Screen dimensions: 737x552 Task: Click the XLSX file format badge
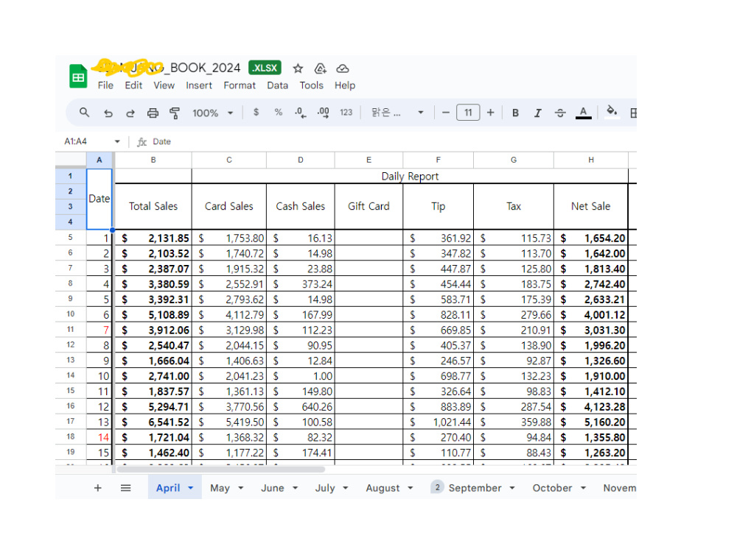[265, 68]
